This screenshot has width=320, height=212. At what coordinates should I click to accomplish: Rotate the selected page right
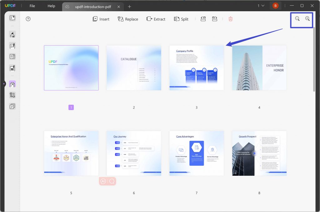pyautogui.click(x=215, y=19)
